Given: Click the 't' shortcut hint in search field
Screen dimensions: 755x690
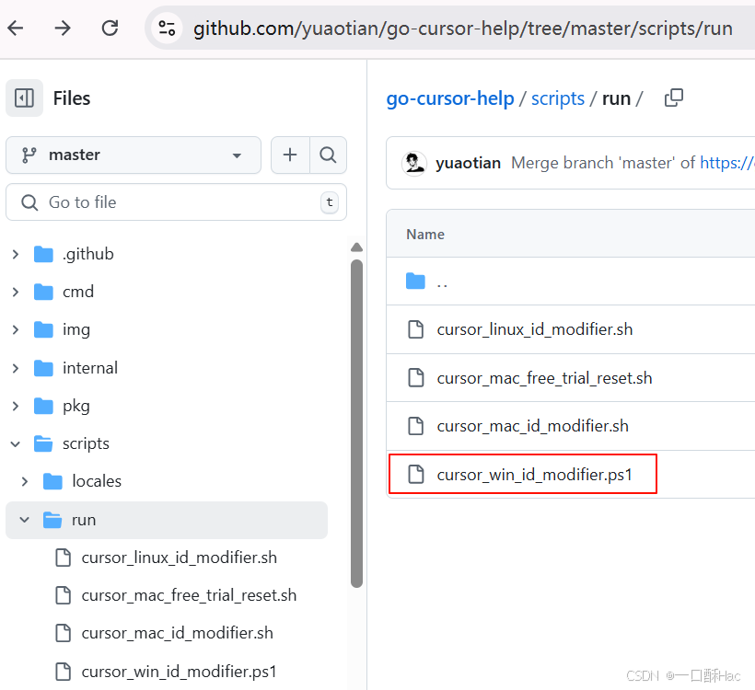Looking at the screenshot, I should pyautogui.click(x=330, y=202).
